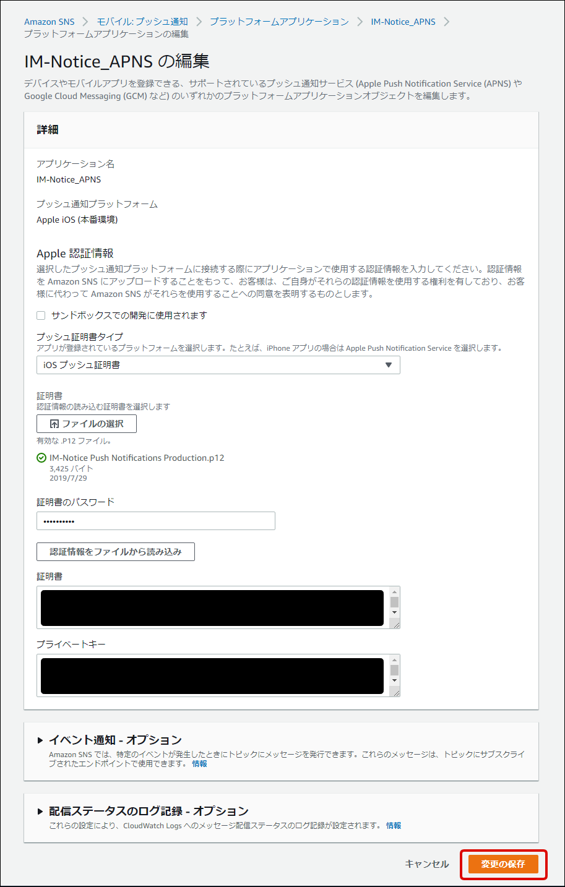Click the 証明書 text area scroll down arrow
The height and width of the screenshot is (887, 565).
coord(394,612)
